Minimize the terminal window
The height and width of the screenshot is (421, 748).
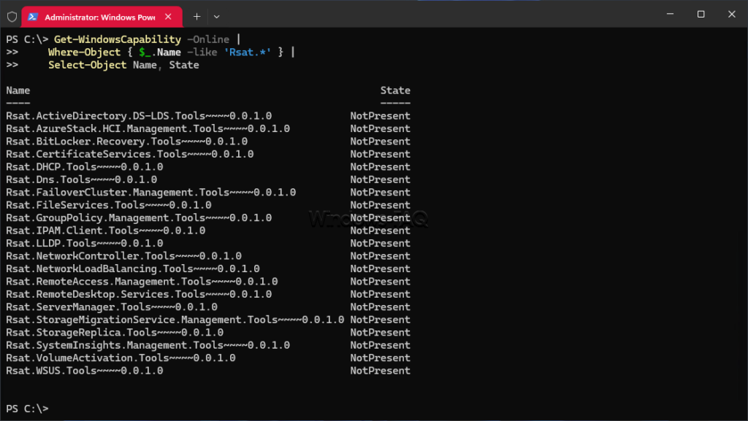tap(670, 15)
